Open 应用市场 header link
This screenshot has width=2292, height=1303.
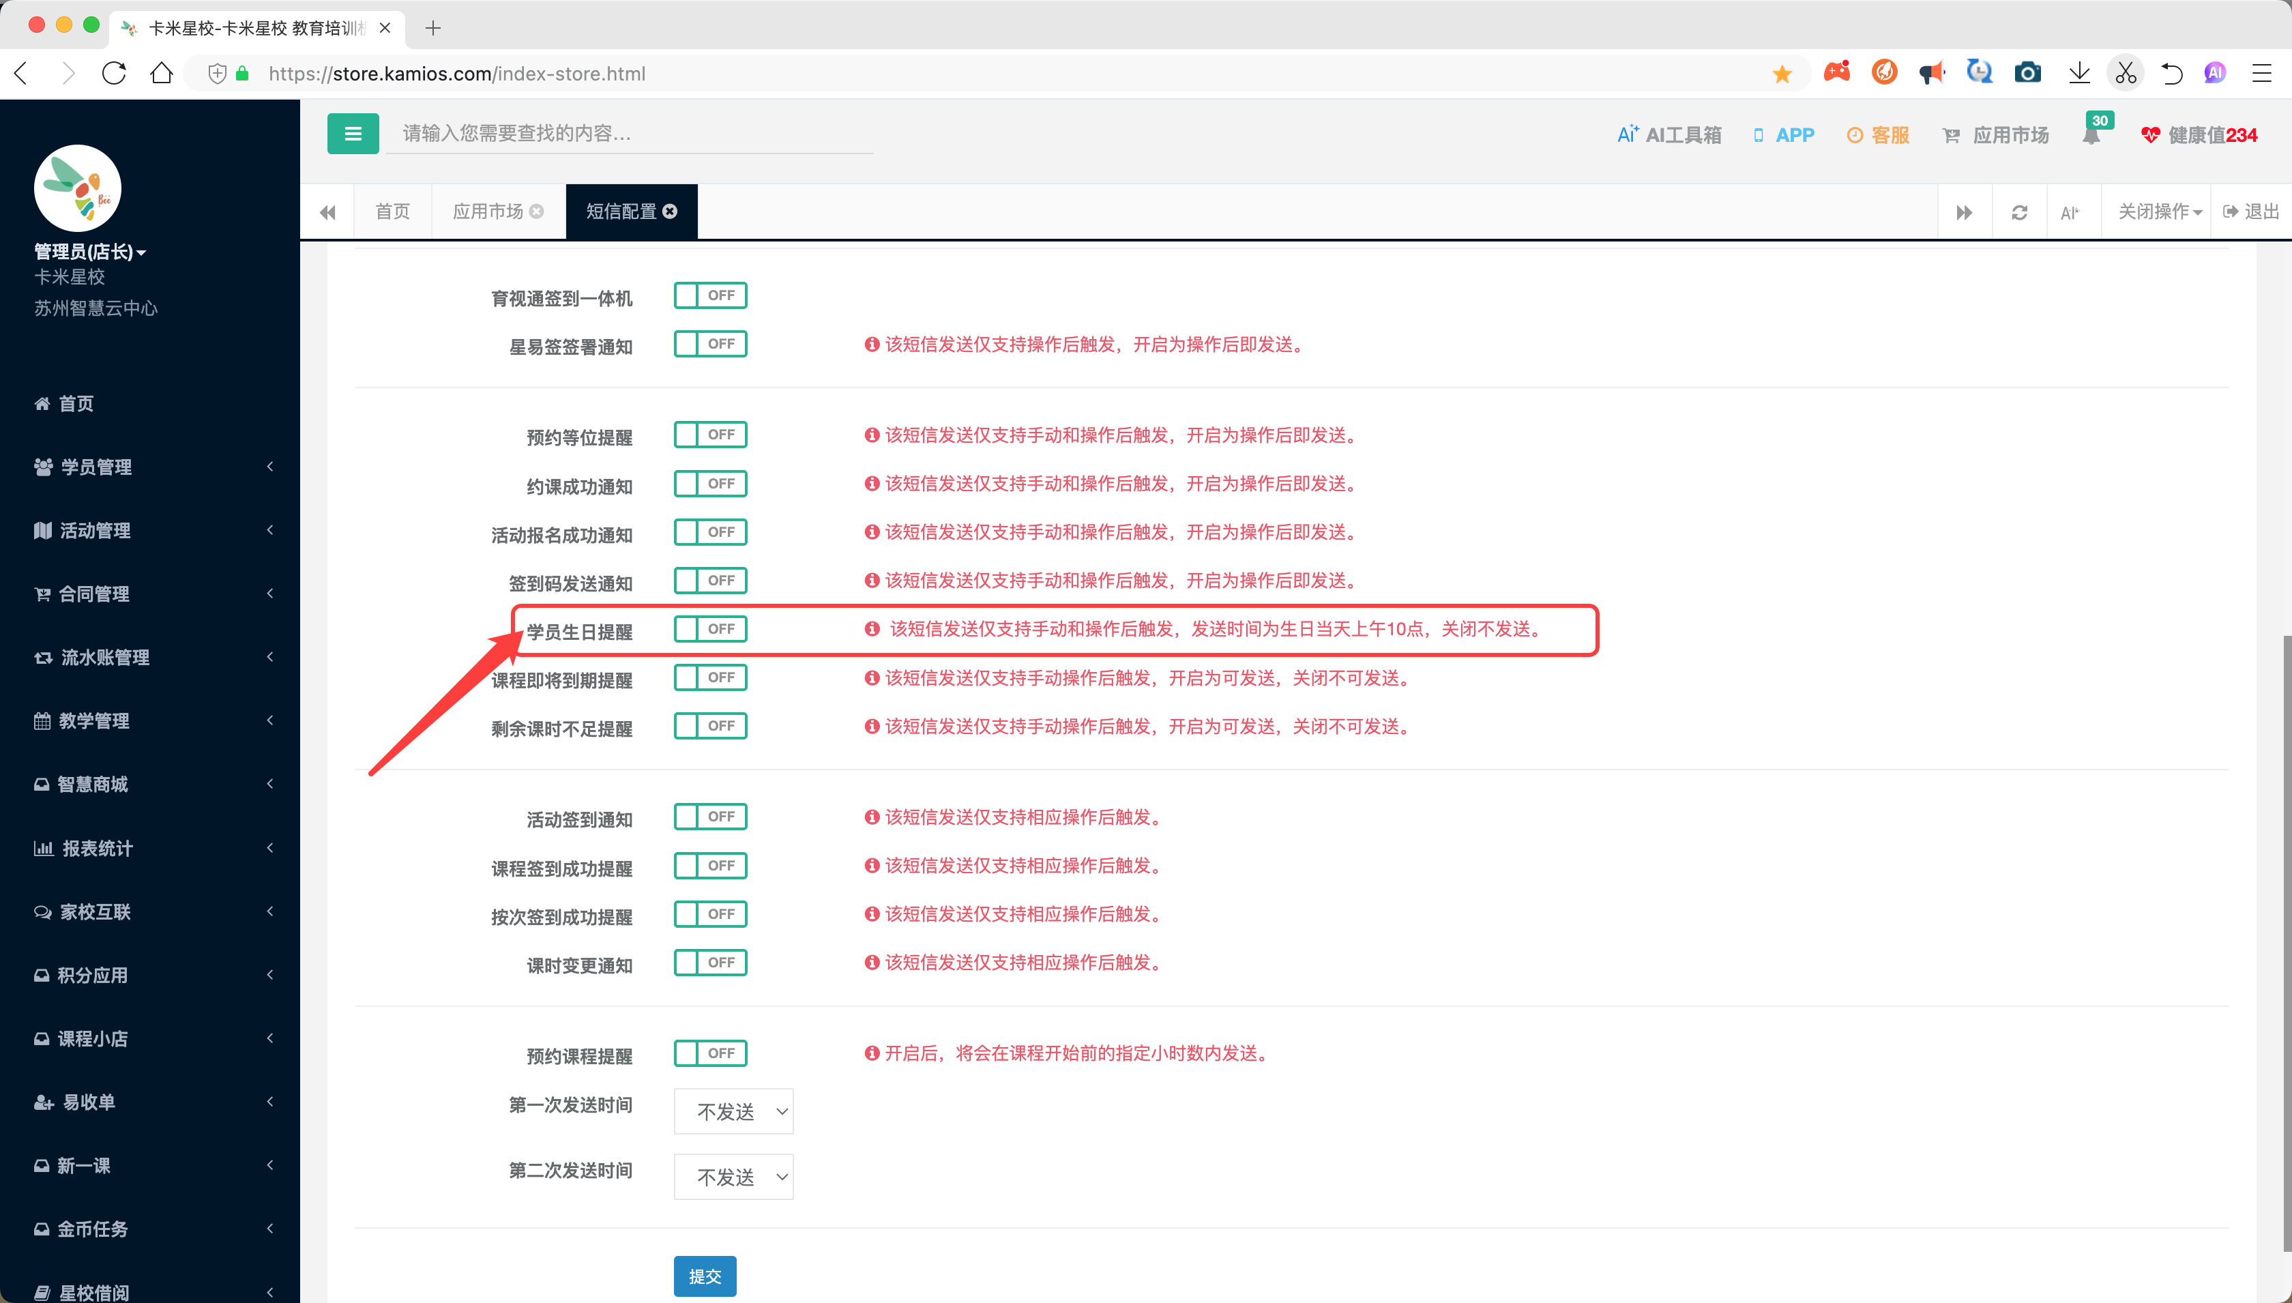1996,135
